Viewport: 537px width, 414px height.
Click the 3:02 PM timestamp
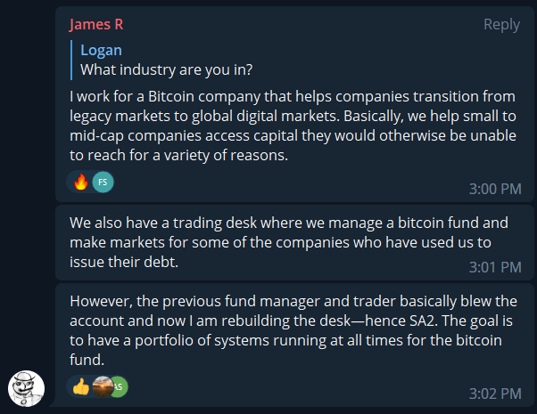click(495, 394)
